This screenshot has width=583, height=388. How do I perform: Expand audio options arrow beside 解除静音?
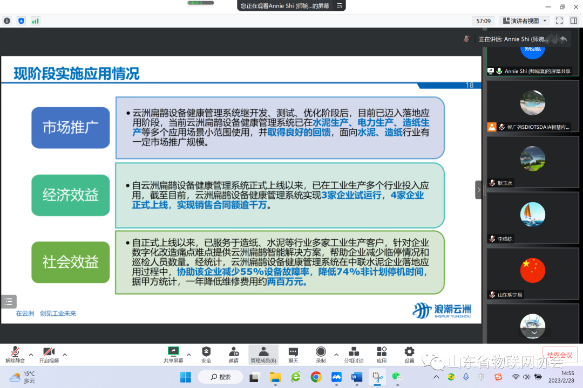coord(31,355)
